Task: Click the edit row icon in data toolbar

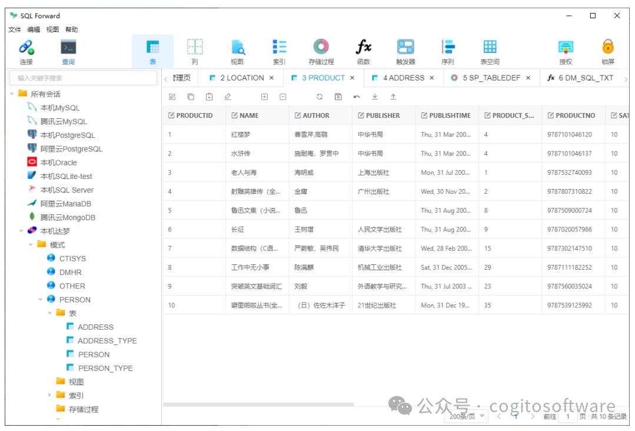Action: [172, 97]
